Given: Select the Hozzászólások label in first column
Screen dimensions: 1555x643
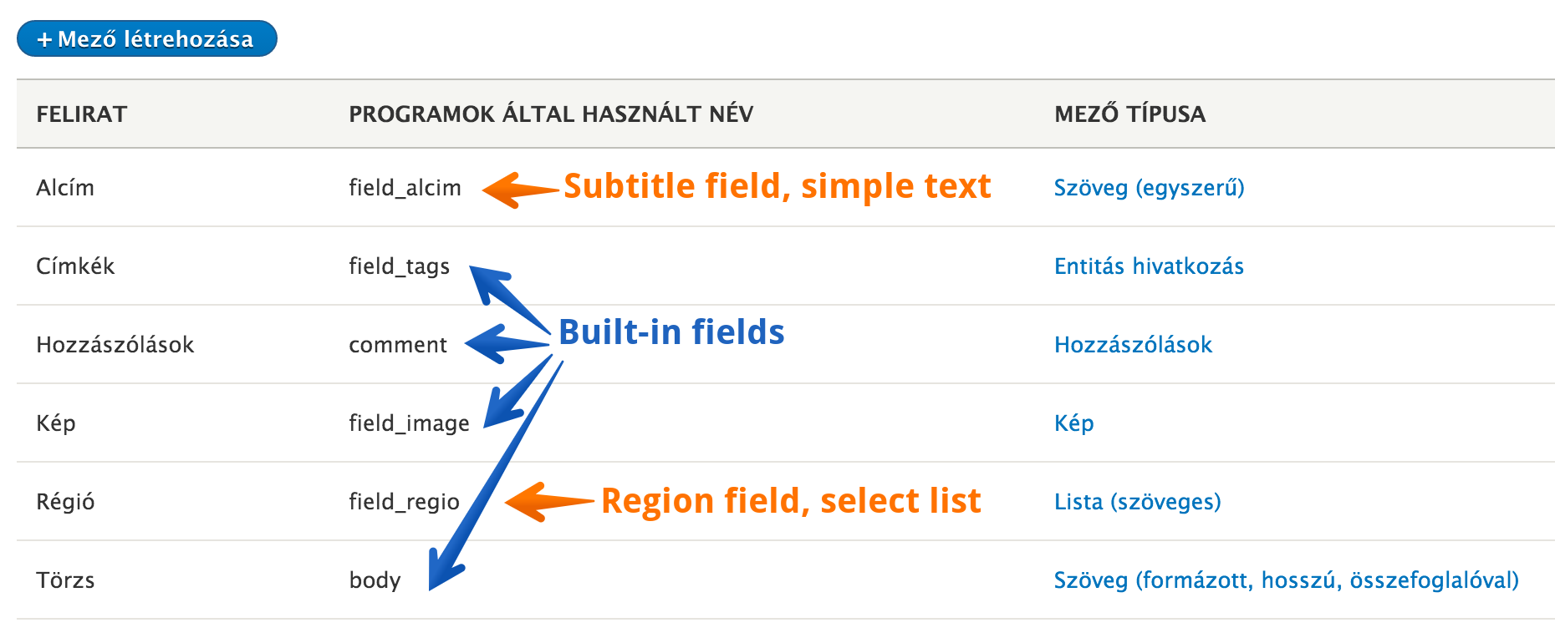Looking at the screenshot, I should (115, 345).
